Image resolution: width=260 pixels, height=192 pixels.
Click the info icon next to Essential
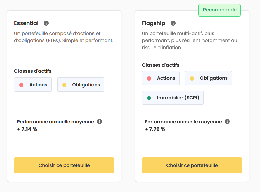coord(46,23)
